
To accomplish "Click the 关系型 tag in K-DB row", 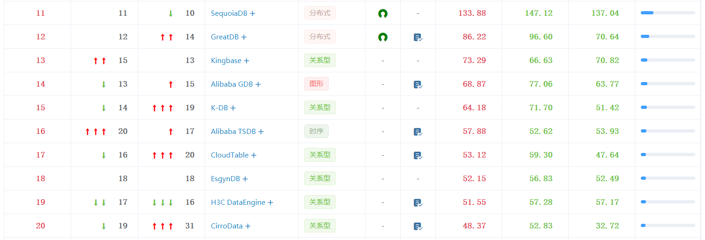I will pyautogui.click(x=320, y=107).
